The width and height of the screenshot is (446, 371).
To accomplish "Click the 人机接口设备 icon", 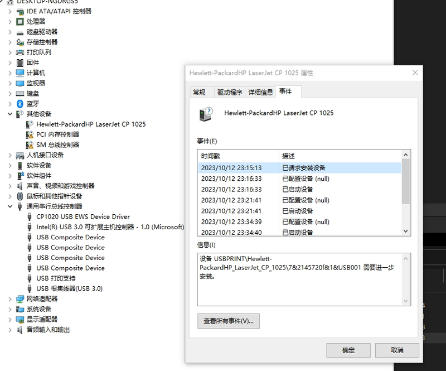I will pos(20,155).
